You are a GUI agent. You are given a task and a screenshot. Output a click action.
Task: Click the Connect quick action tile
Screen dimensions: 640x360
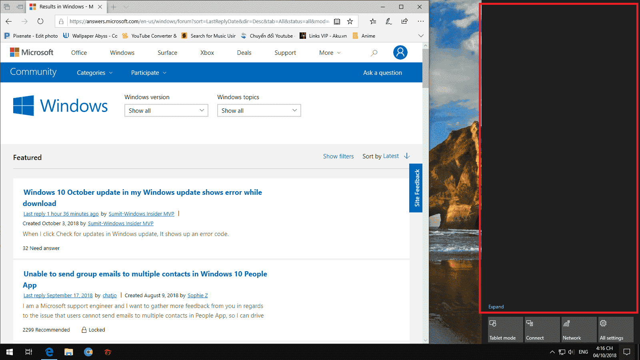[542, 330]
